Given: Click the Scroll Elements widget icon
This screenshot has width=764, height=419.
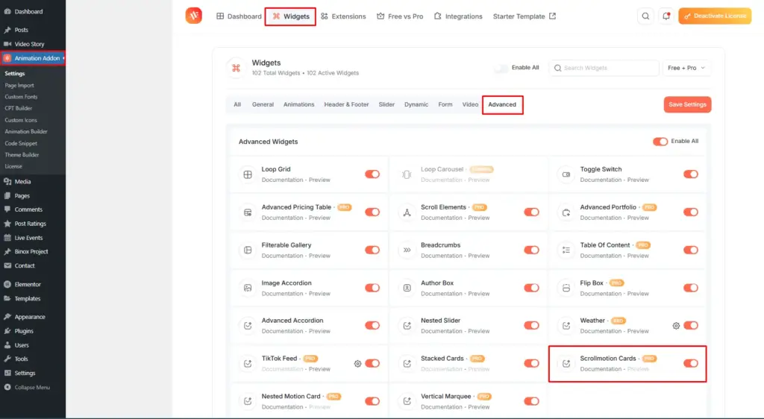Looking at the screenshot, I should tap(407, 212).
